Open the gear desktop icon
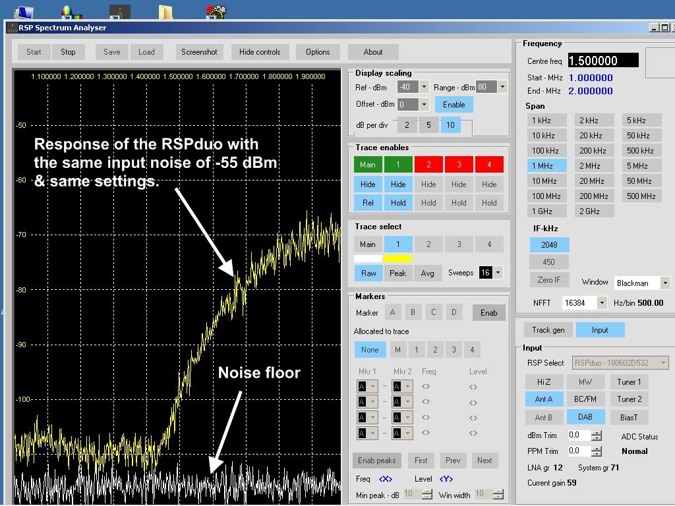Image resolution: width=675 pixels, height=506 pixels. coord(216,12)
